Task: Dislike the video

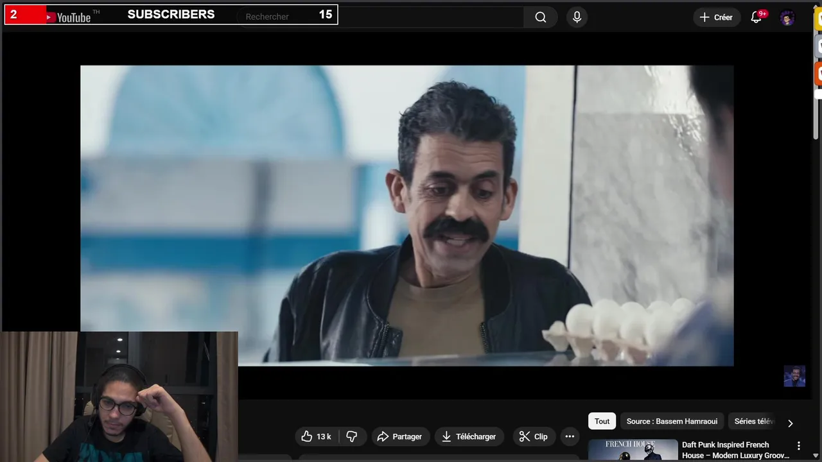Action: (x=352, y=436)
